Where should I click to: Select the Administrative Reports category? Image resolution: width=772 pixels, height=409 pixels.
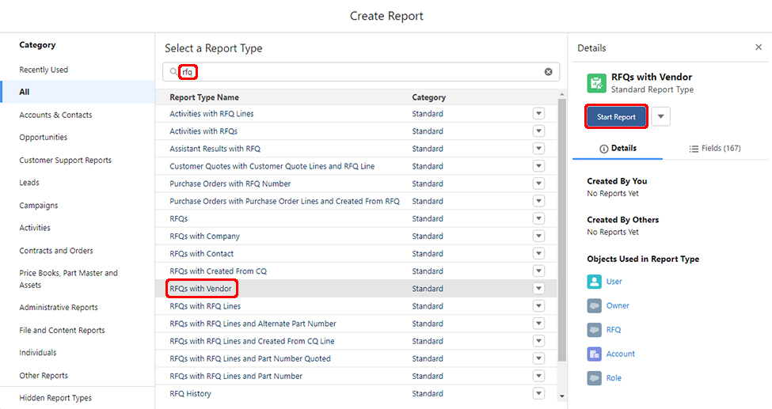pos(58,308)
